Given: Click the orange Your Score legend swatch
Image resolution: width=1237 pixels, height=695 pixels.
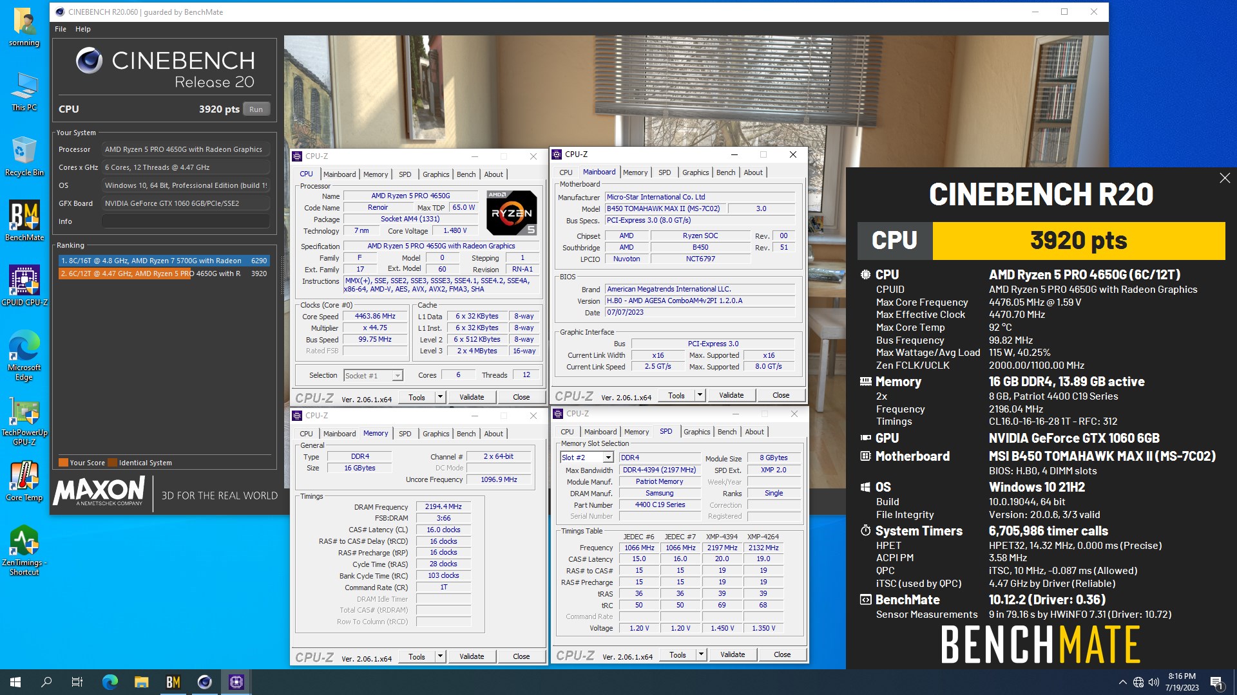Looking at the screenshot, I should [63, 463].
